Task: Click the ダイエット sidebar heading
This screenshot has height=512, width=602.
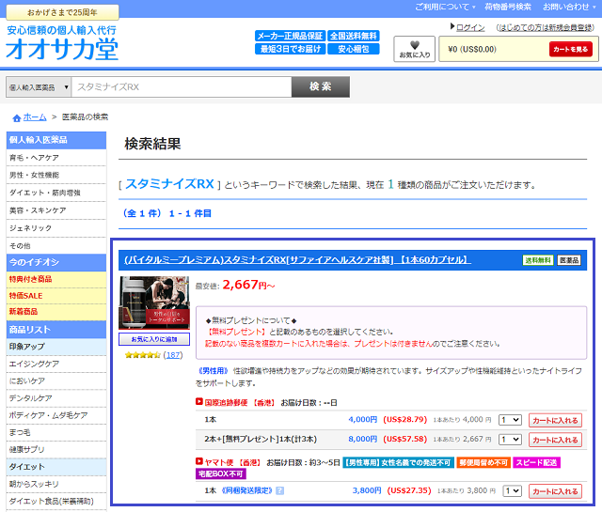Action: pyautogui.click(x=56, y=467)
